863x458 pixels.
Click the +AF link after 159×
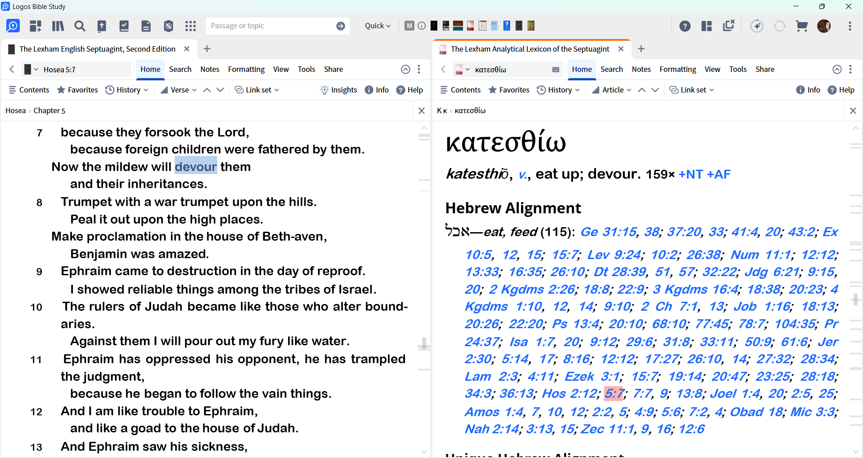click(x=719, y=174)
